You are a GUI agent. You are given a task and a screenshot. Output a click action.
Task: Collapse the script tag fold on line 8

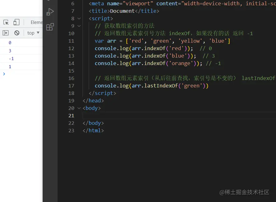click(x=79, y=18)
